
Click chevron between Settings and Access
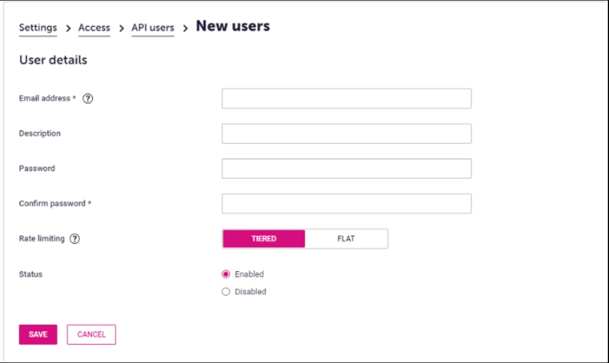(68, 28)
